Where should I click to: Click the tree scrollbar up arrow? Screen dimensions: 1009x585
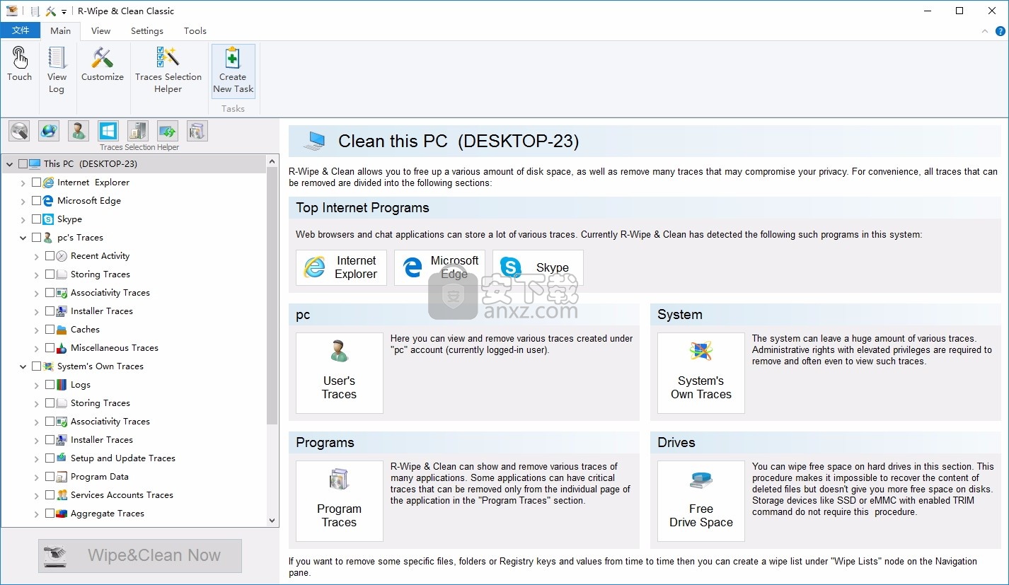click(x=272, y=161)
